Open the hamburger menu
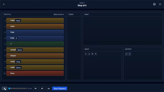Image resolution: width=164 pixels, height=92 pixels. [x=160, y=4]
